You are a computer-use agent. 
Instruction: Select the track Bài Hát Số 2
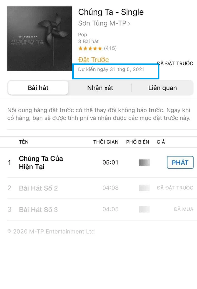click(38, 188)
